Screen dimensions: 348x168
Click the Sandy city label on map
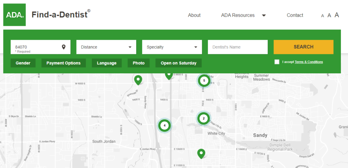(260, 135)
